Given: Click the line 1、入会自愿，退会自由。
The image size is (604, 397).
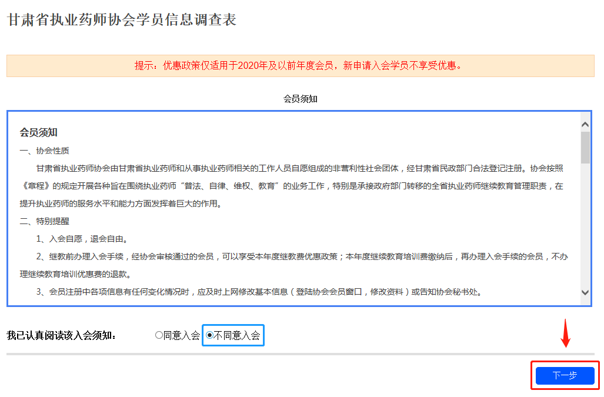Looking at the screenshot, I should [82, 239].
